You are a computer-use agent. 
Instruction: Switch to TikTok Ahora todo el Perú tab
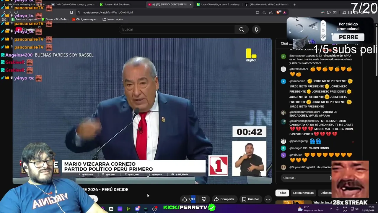point(267,4)
